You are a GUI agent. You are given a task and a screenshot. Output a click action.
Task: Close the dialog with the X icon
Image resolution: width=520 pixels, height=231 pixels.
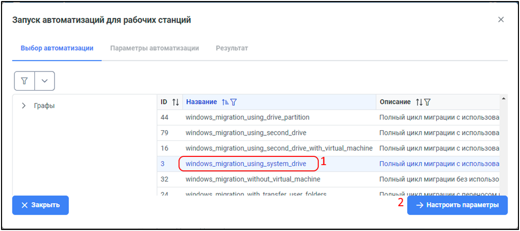click(x=500, y=20)
